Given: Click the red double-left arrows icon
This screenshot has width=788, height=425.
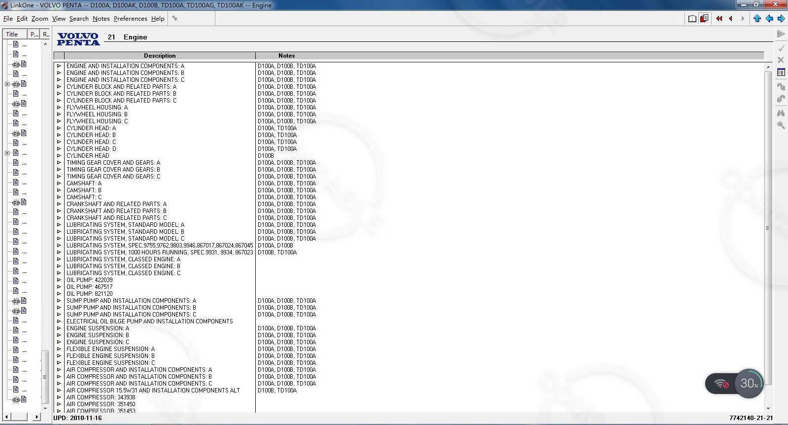Looking at the screenshot, I should click(x=719, y=19).
